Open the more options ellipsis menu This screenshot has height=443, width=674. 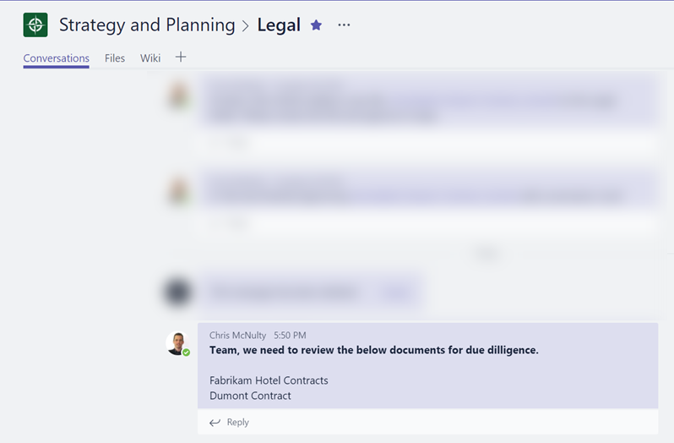344,25
